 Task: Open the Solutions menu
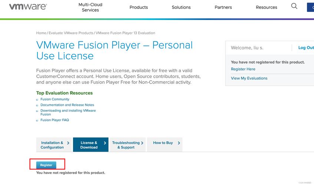click(x=181, y=7)
